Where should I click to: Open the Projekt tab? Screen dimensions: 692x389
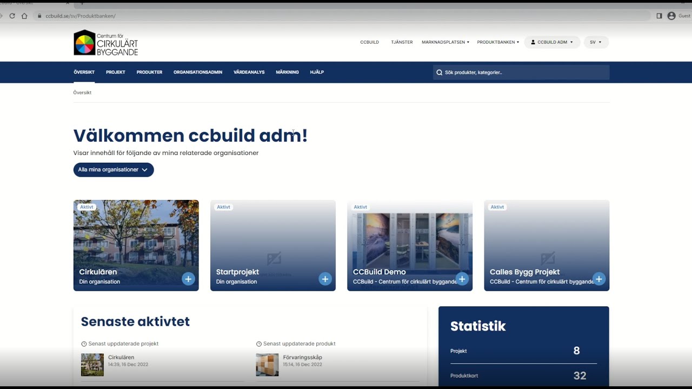pyautogui.click(x=116, y=72)
